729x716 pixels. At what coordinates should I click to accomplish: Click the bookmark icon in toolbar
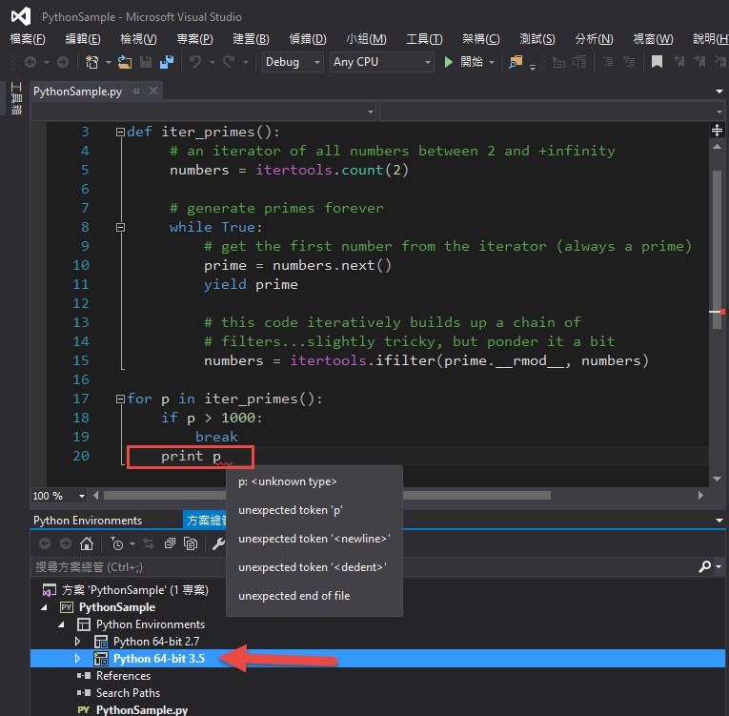tap(657, 62)
